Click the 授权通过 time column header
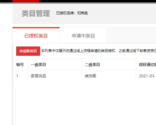156x125 pixels. [147, 65]
